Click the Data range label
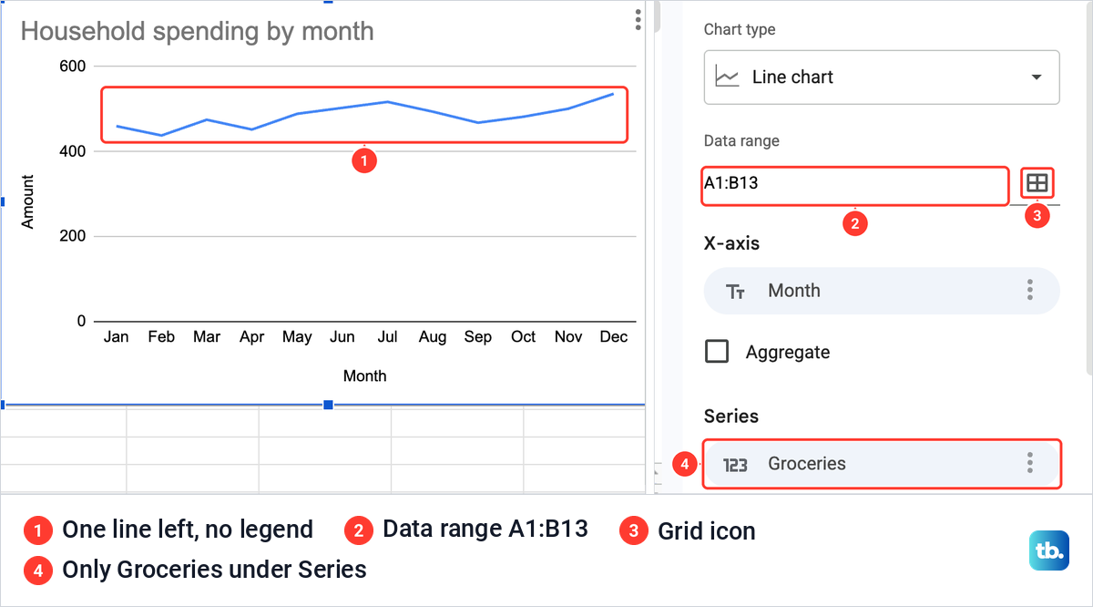The image size is (1093, 607). point(741,141)
